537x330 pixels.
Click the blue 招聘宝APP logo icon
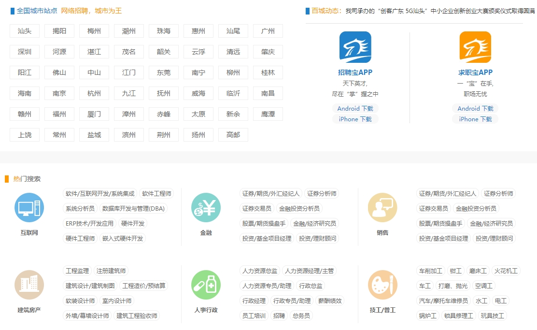(x=355, y=47)
